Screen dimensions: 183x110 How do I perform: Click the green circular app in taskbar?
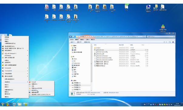(26, 105)
